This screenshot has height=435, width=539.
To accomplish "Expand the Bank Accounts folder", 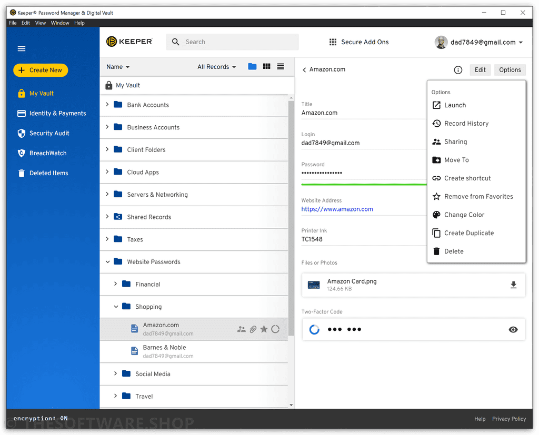I will click(107, 105).
